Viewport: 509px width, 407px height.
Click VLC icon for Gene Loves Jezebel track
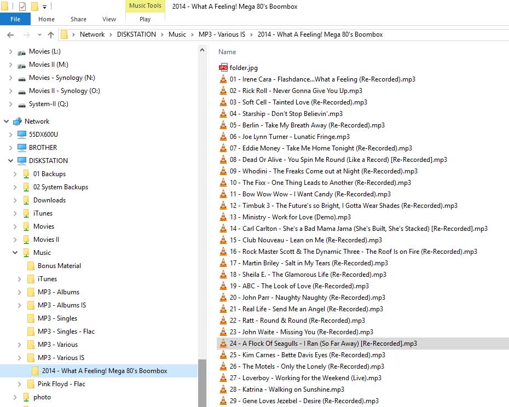pos(223,400)
